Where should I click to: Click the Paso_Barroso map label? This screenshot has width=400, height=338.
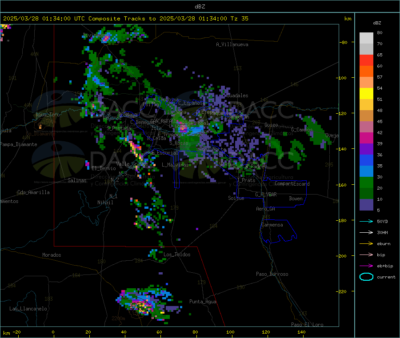pos(272,274)
